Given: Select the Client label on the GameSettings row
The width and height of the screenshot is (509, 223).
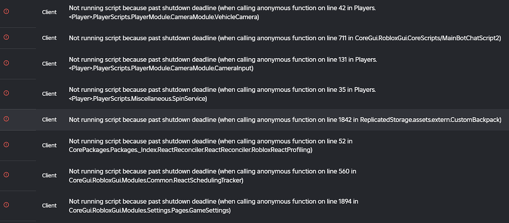Looking at the screenshot, I should pos(49,206).
